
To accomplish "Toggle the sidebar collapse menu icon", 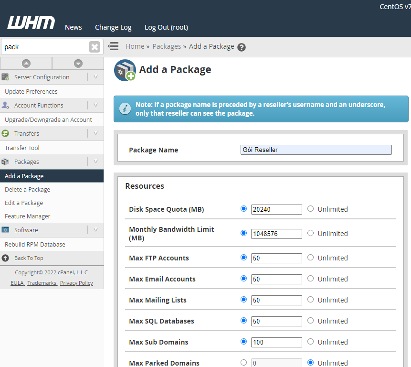I will tap(113, 46).
